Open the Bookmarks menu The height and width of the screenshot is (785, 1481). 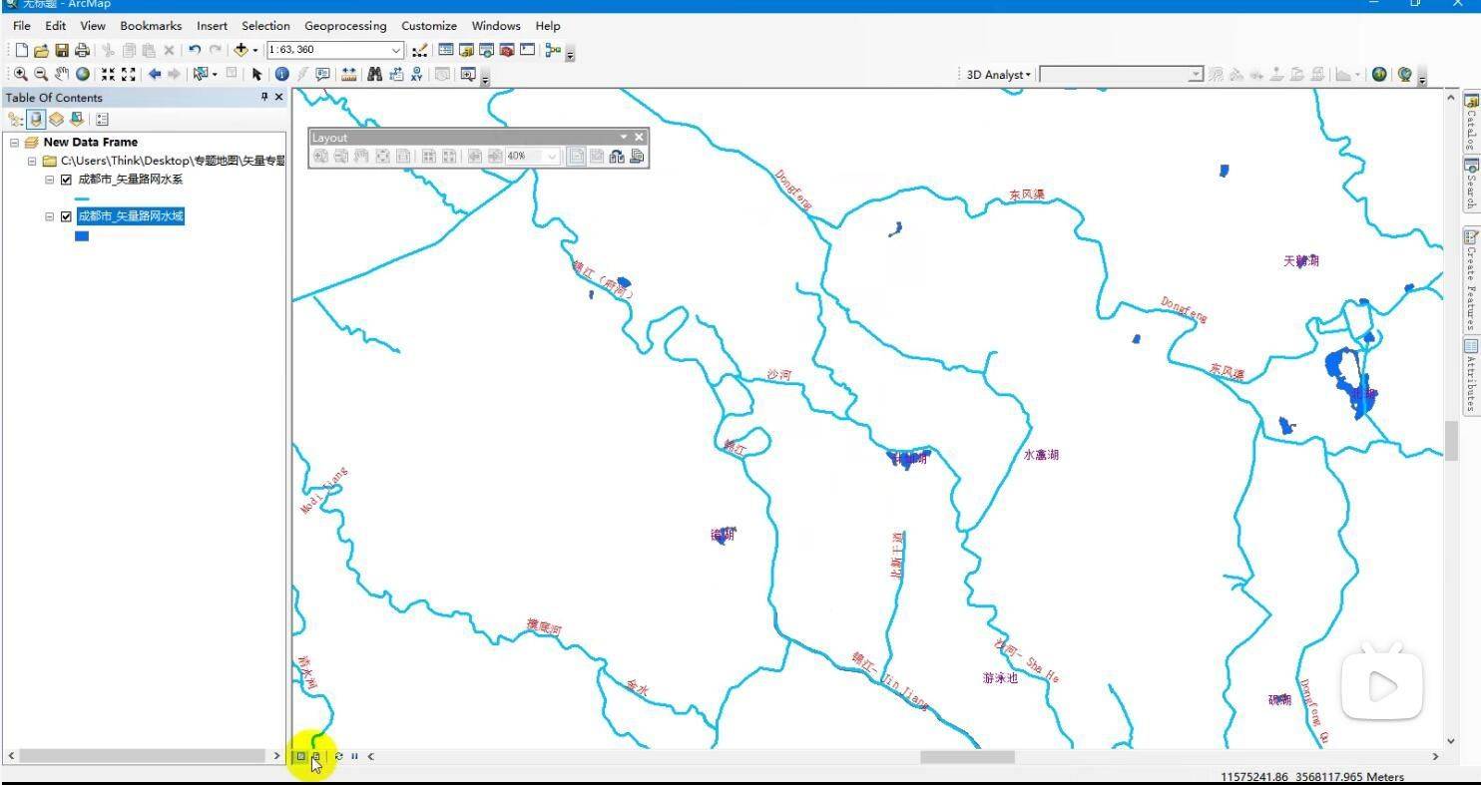click(x=151, y=26)
